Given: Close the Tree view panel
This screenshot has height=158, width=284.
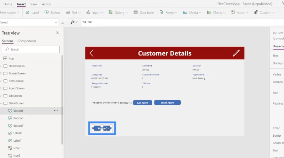Looking at the screenshot, I should coord(58,33).
